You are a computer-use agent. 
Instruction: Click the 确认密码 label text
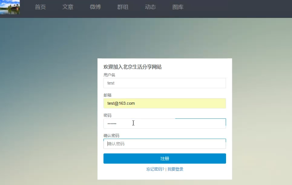[x=111, y=136]
